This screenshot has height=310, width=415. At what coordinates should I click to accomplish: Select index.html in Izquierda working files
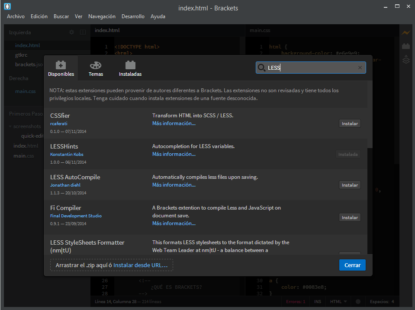28,45
